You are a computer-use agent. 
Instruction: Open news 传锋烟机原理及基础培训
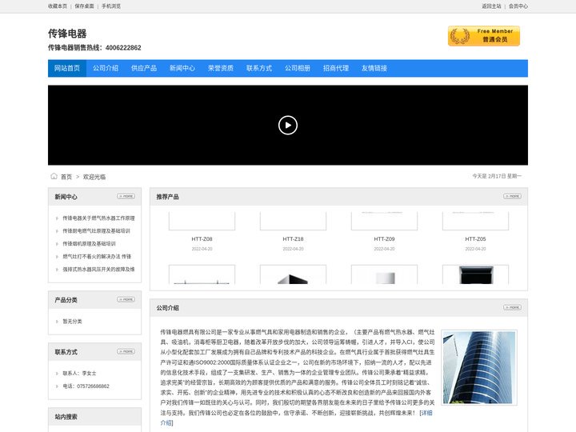(89, 244)
